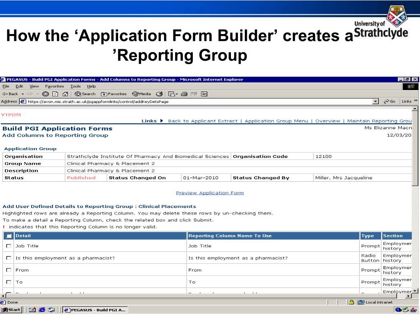This screenshot has height=315, width=420.
Task: Check the From row checkbox
Action: 9,270
